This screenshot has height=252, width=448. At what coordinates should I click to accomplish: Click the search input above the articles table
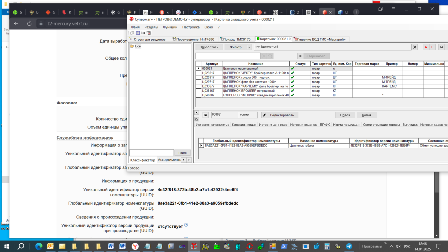pos(227,56)
